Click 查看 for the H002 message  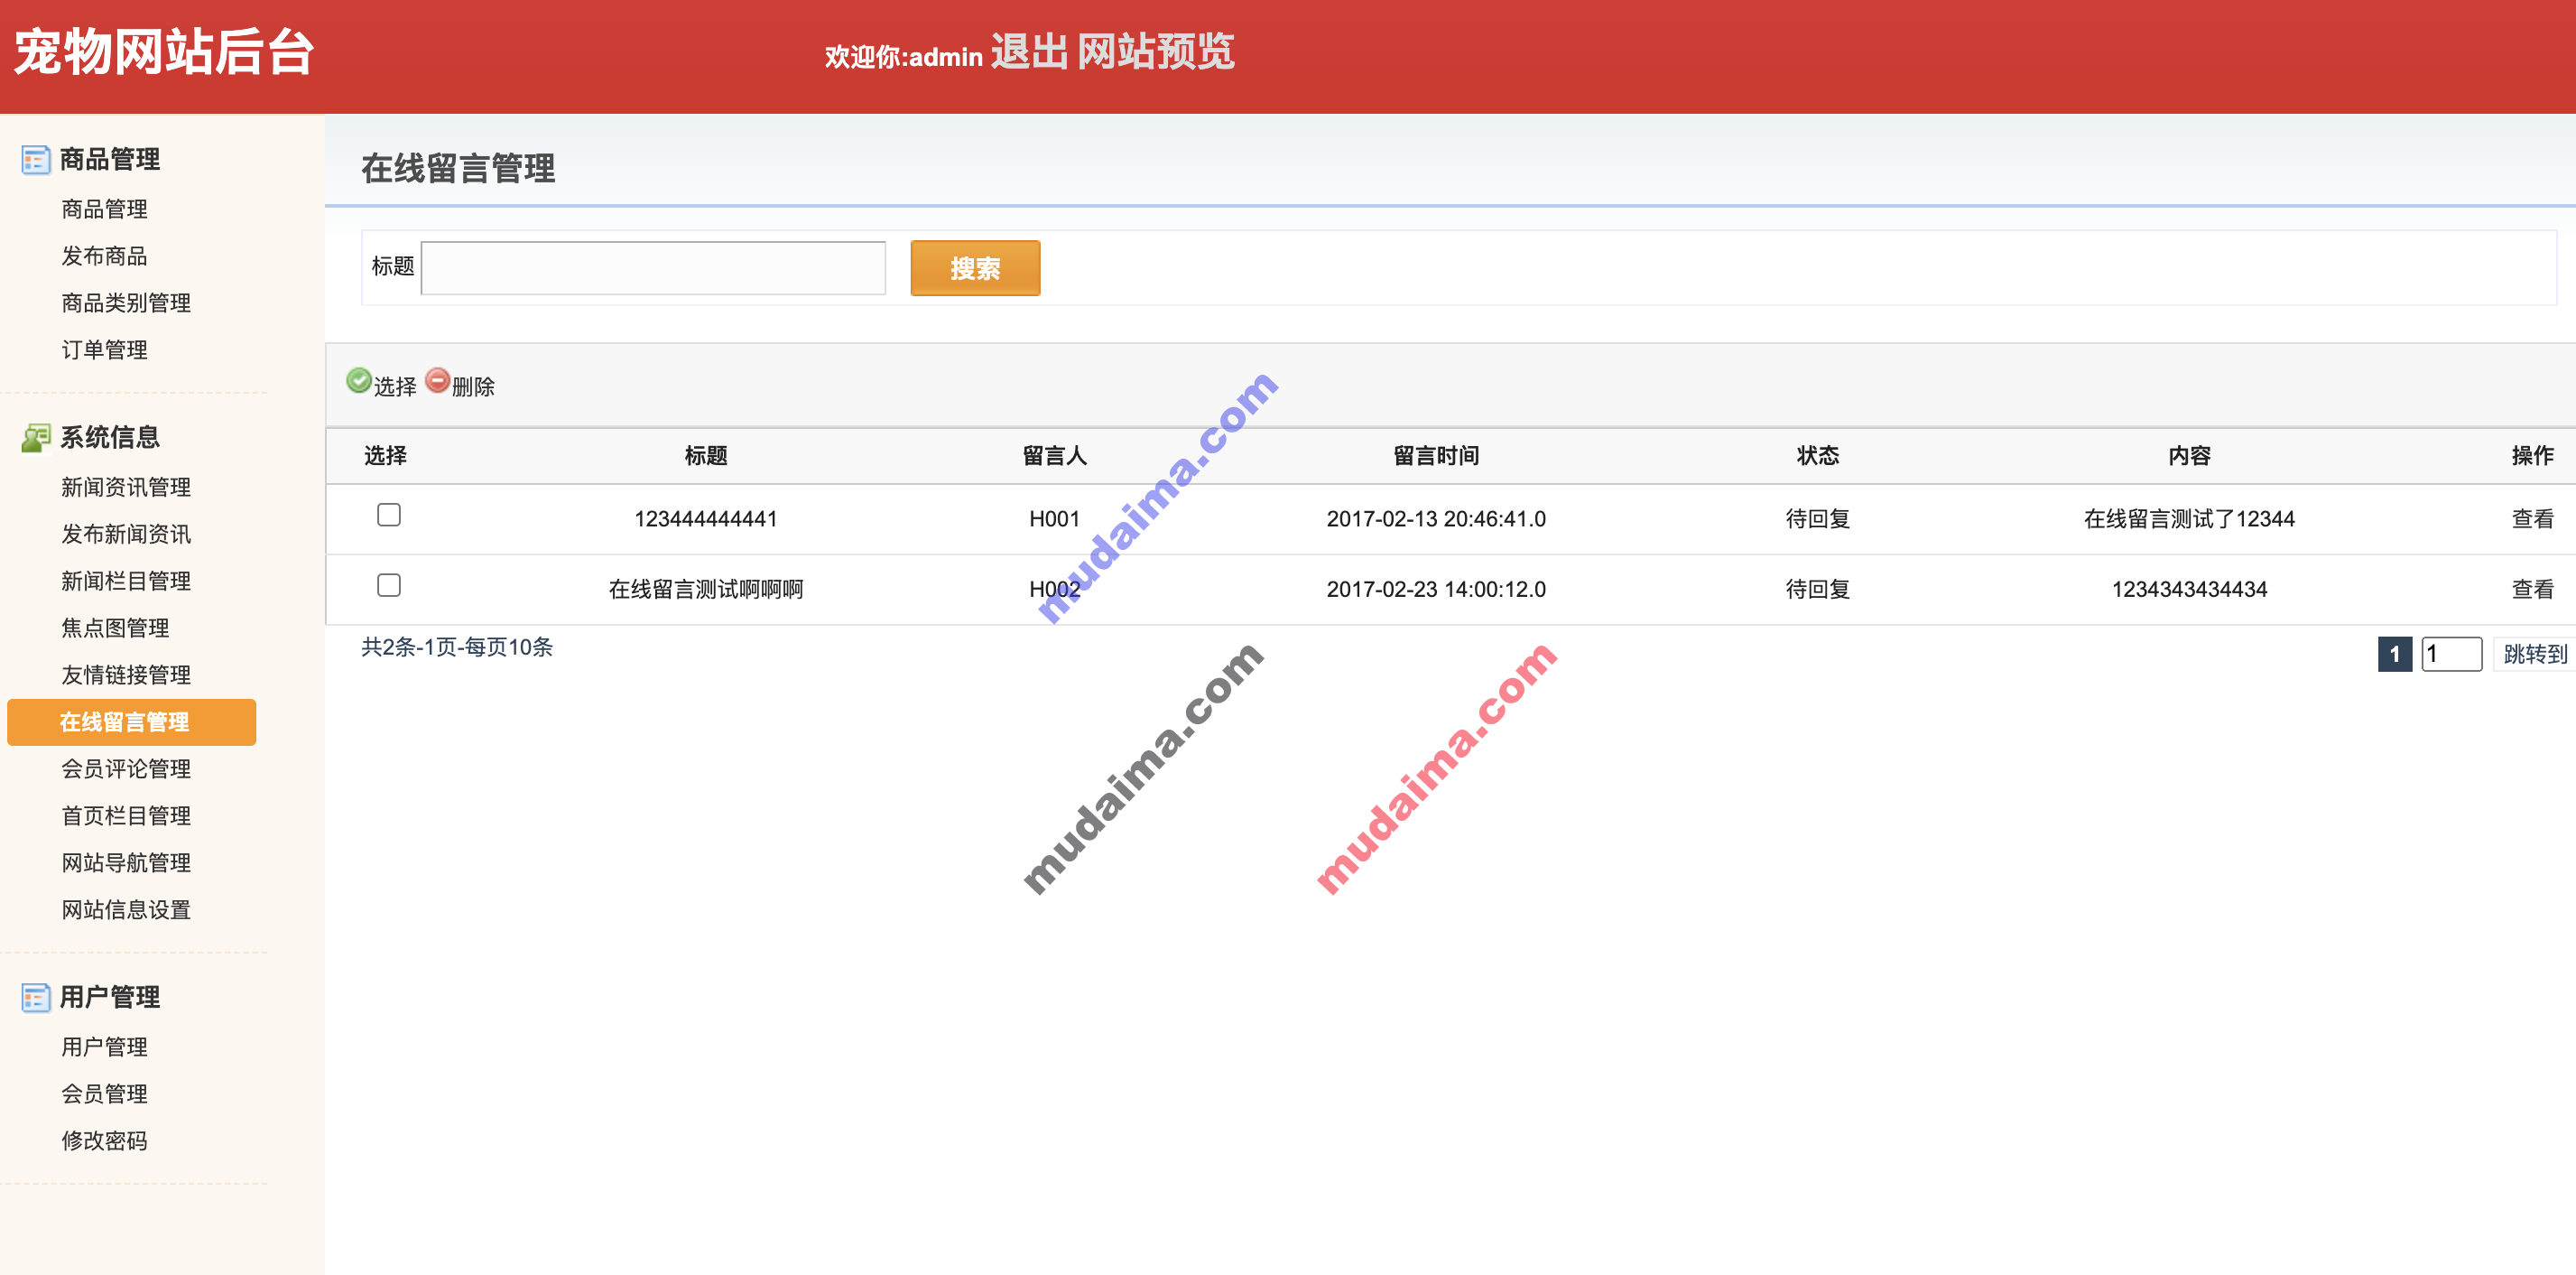tap(2532, 589)
